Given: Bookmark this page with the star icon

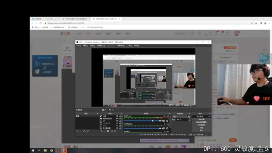Looking at the screenshot, I should (x=256, y=23).
